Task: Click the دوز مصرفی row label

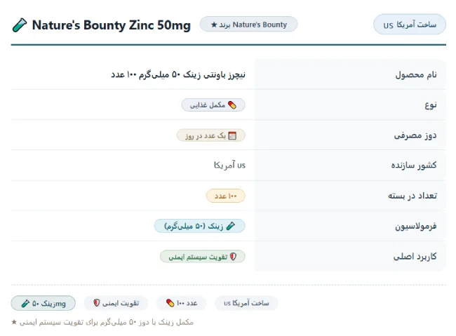Action: coord(415,135)
